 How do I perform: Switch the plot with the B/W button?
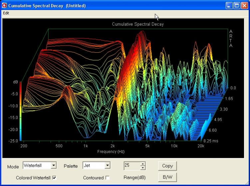(167, 177)
